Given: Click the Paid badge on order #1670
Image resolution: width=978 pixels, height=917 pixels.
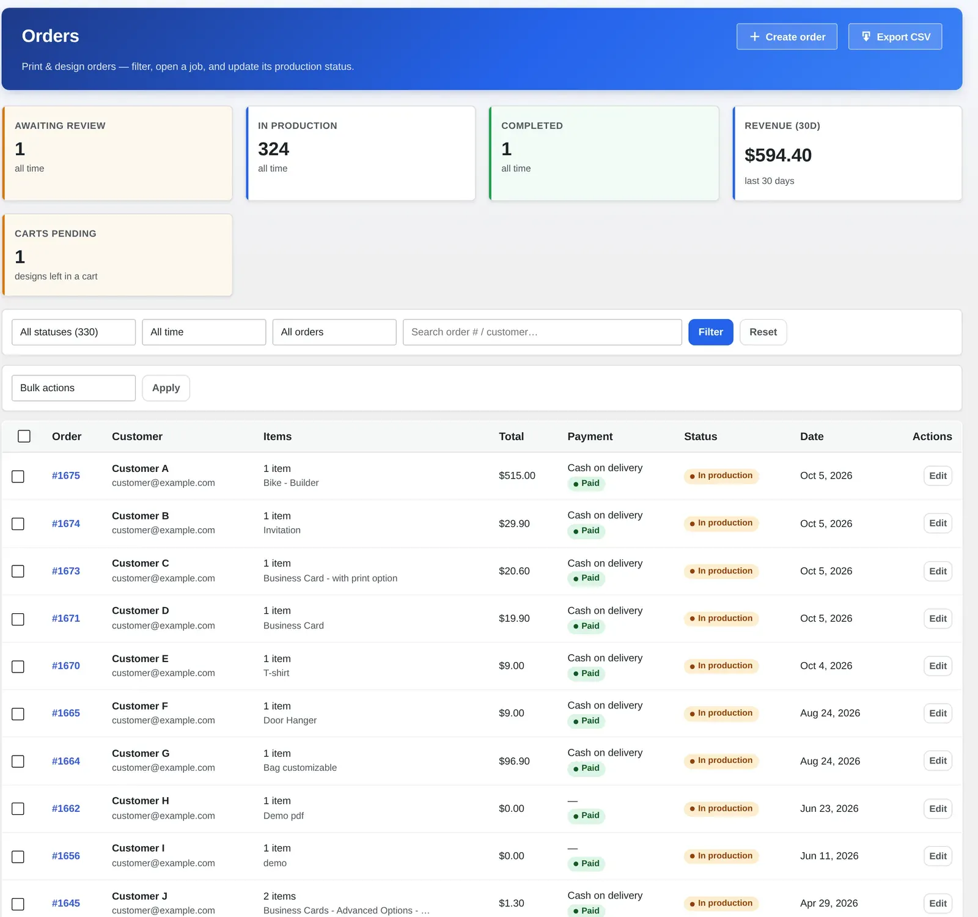Looking at the screenshot, I should pyautogui.click(x=586, y=673).
